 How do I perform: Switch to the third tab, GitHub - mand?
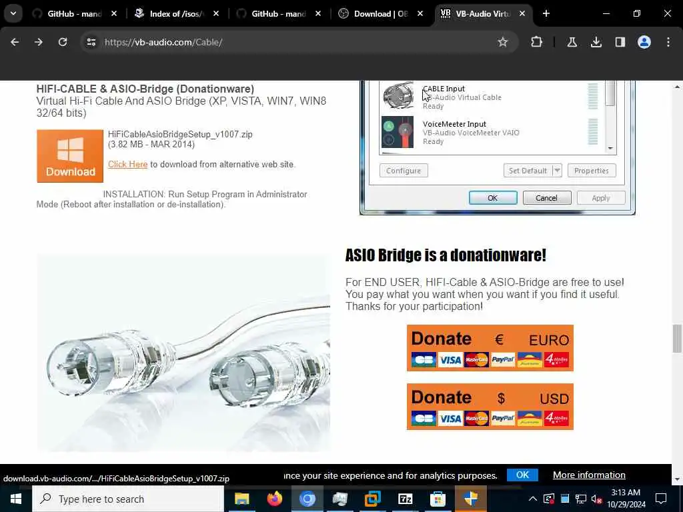point(279,14)
